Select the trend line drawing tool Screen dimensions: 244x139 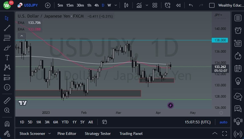[7, 28]
